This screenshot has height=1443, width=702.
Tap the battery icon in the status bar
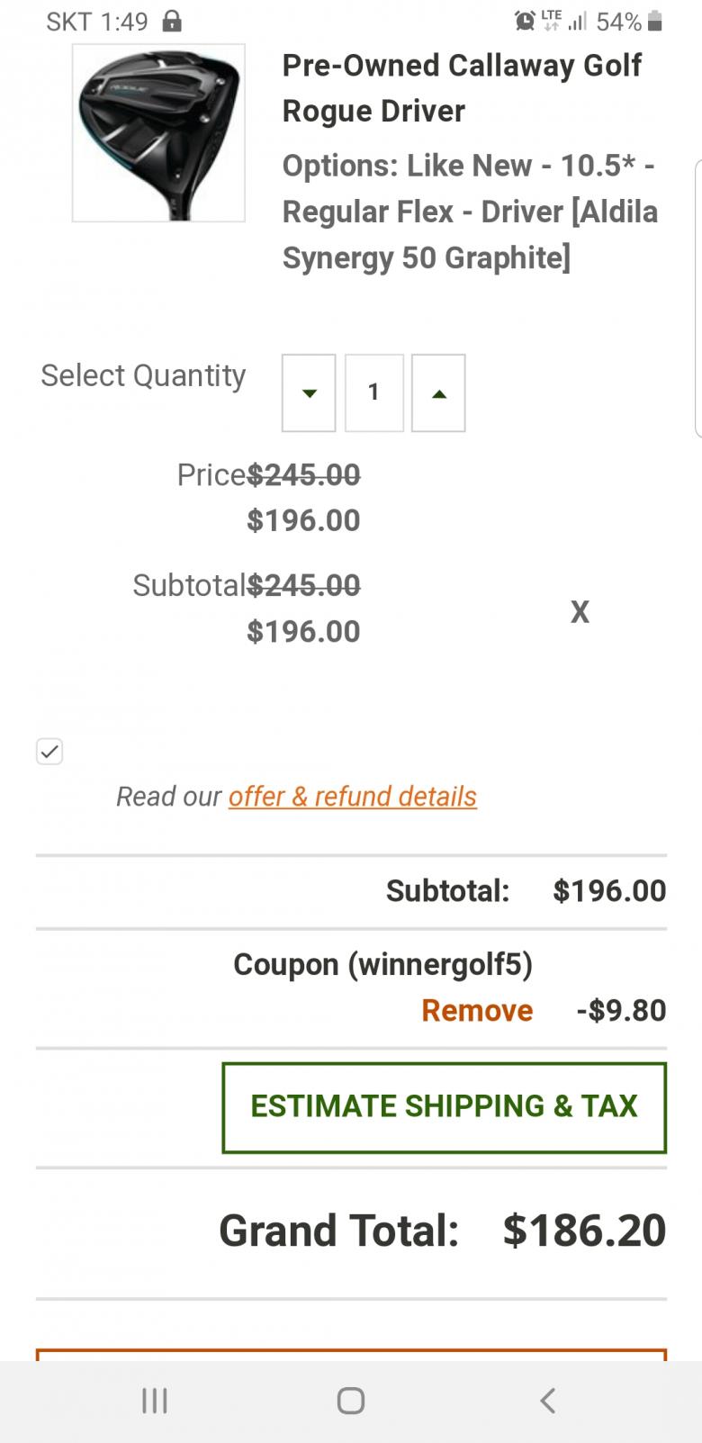pos(654,21)
